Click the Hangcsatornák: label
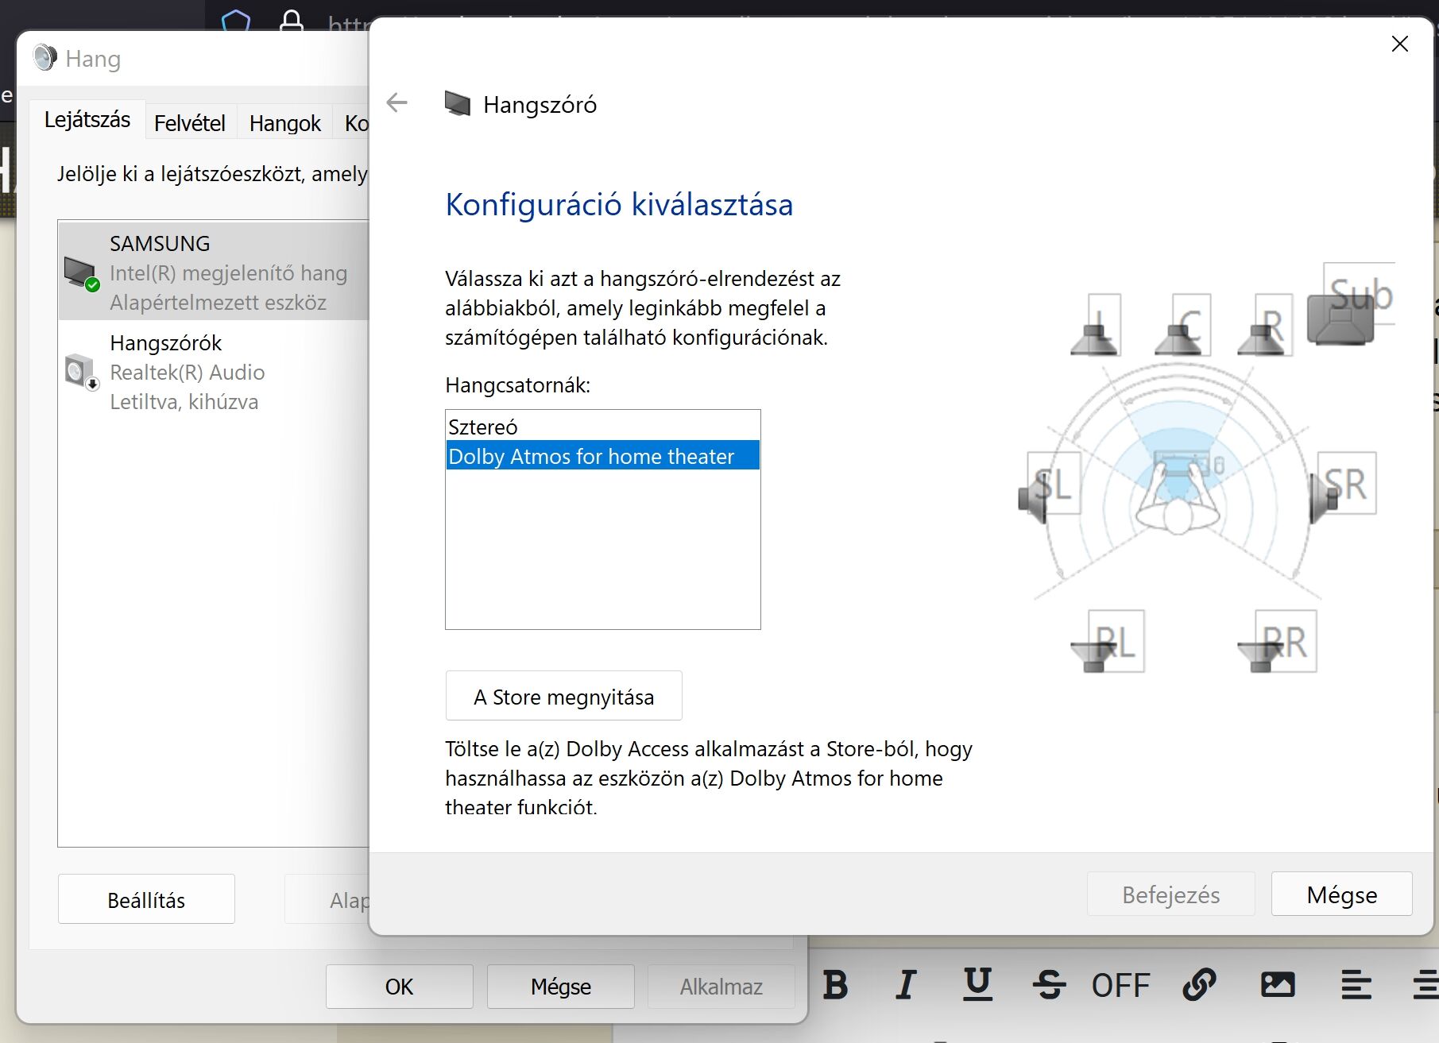 [x=517, y=385]
